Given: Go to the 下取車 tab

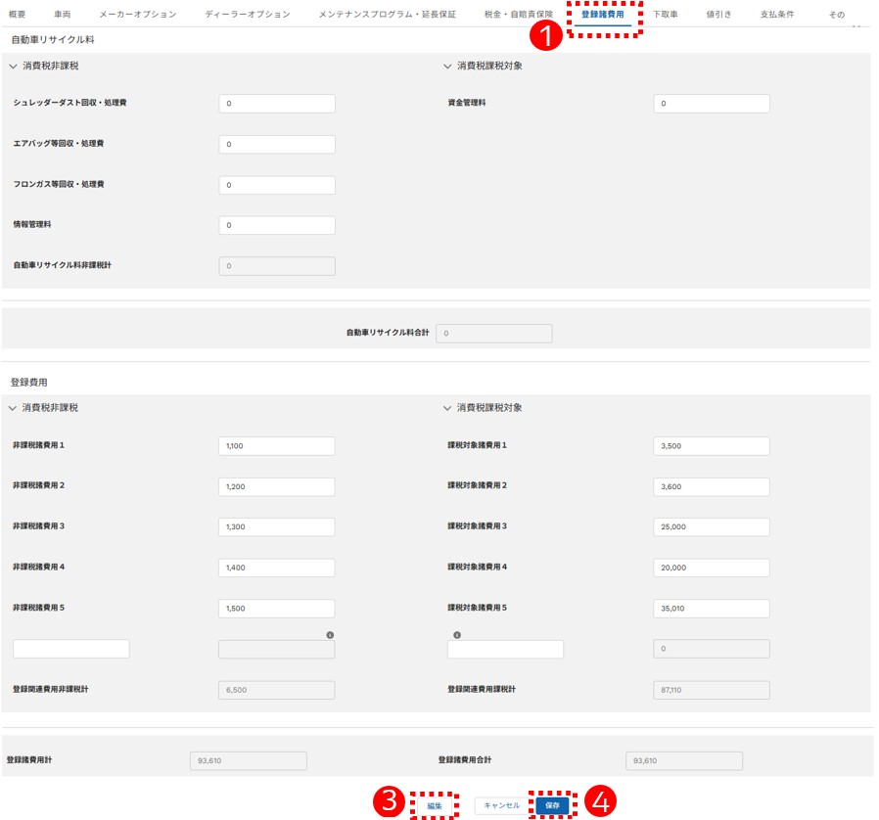Looking at the screenshot, I should (x=666, y=14).
